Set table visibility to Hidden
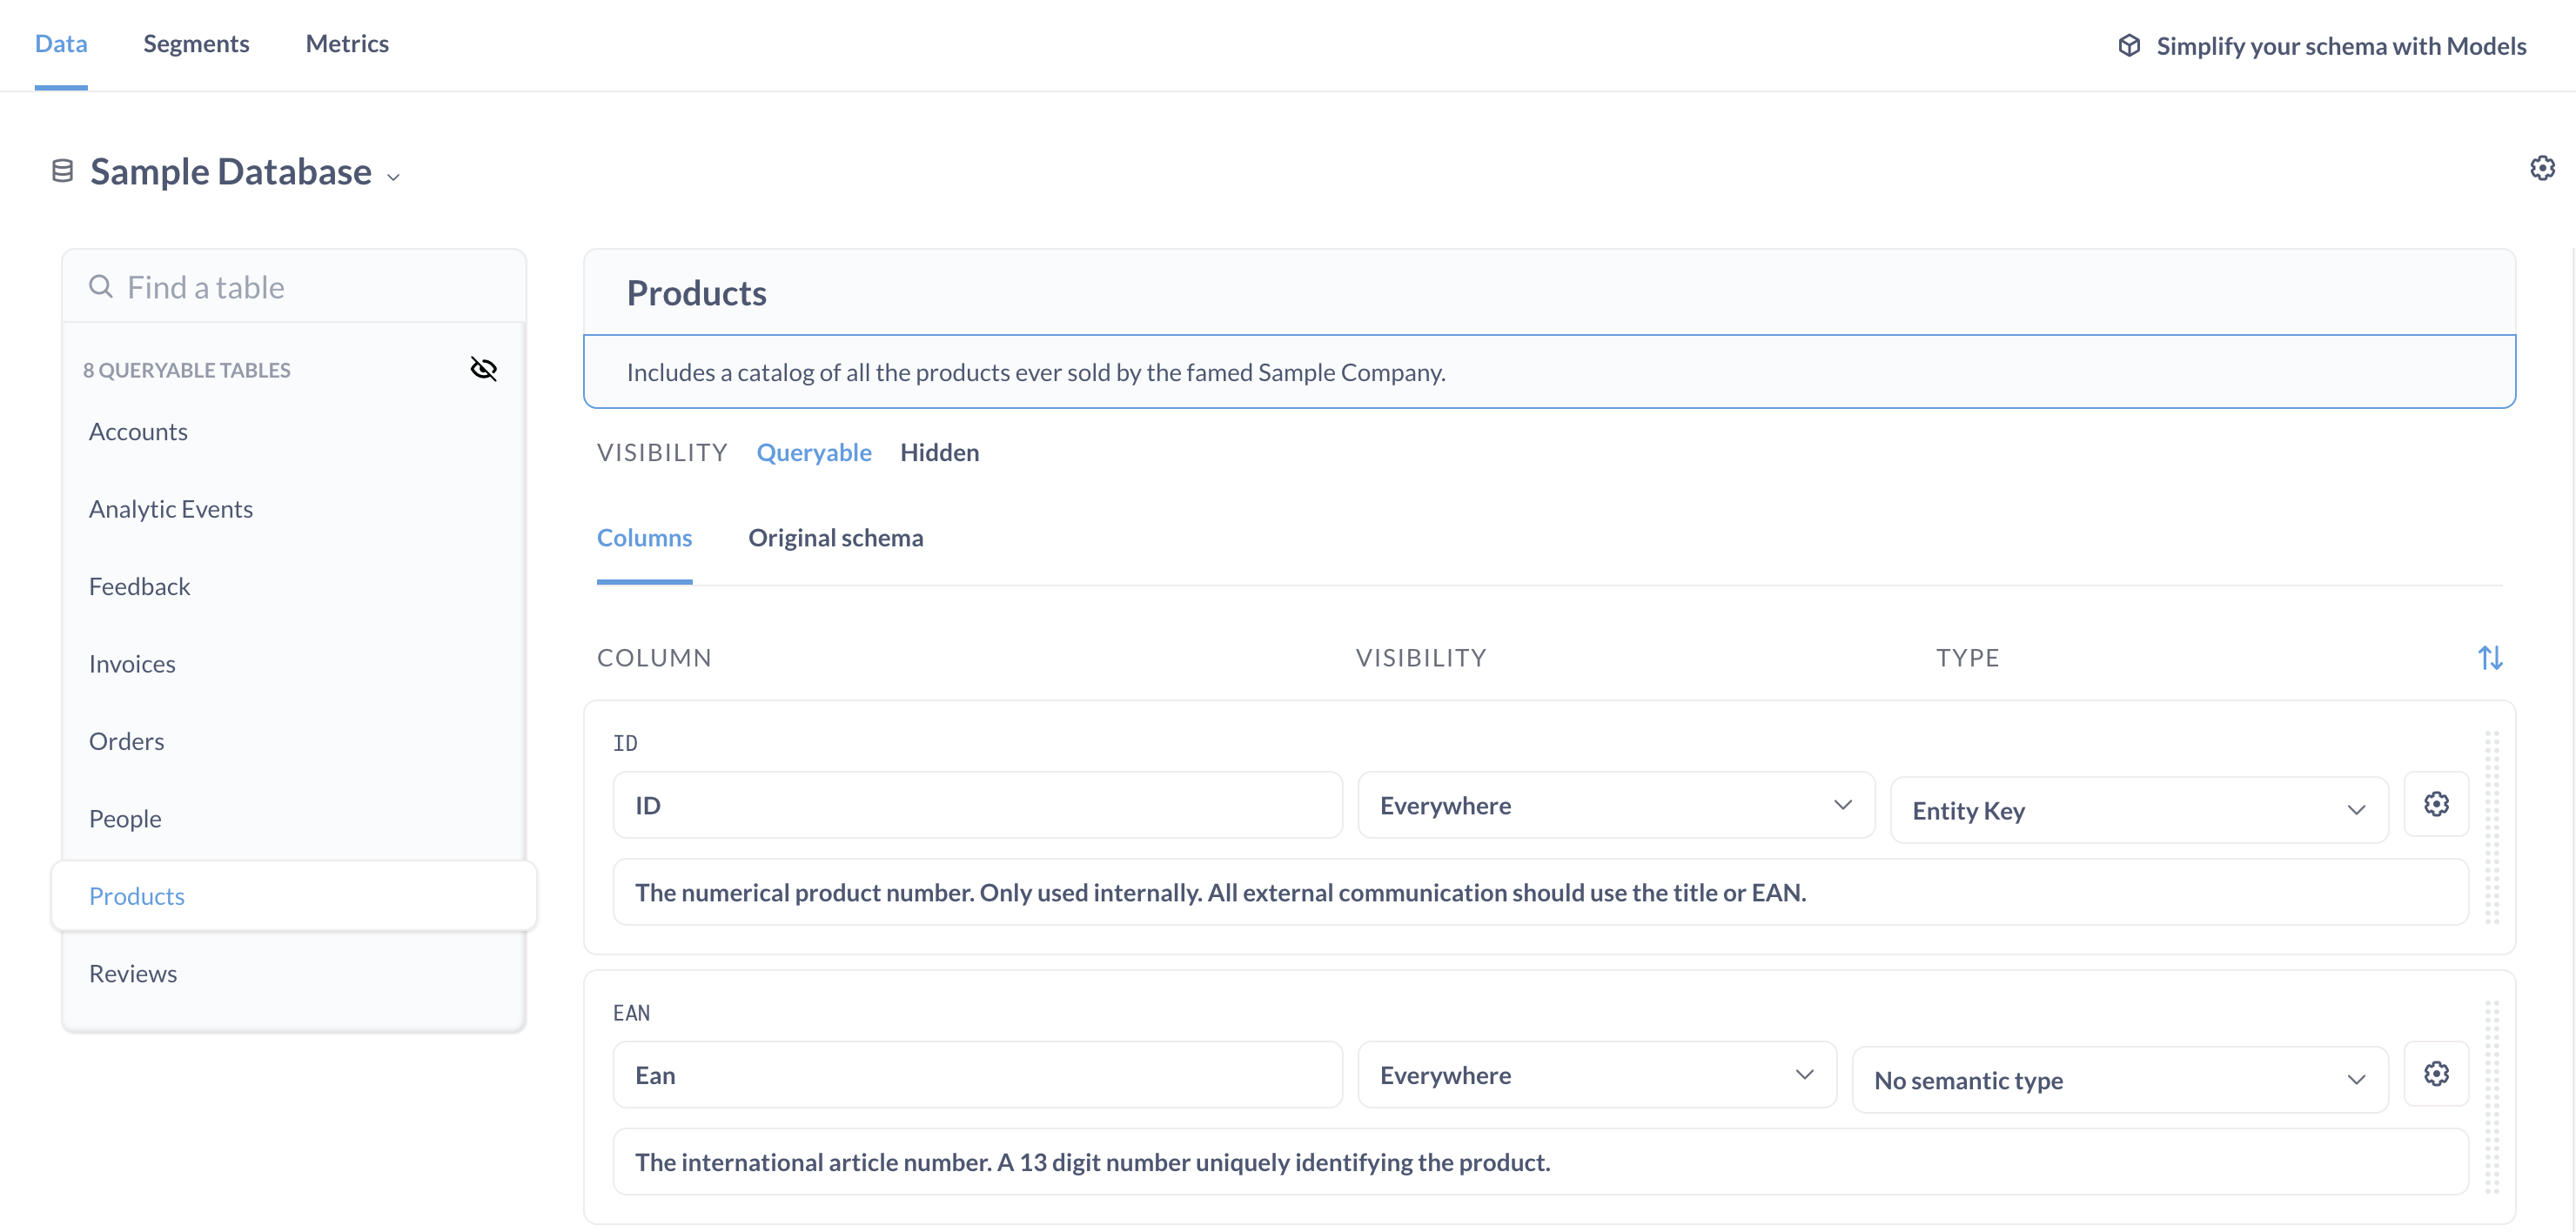This screenshot has height=1232, width=2576. (x=939, y=453)
